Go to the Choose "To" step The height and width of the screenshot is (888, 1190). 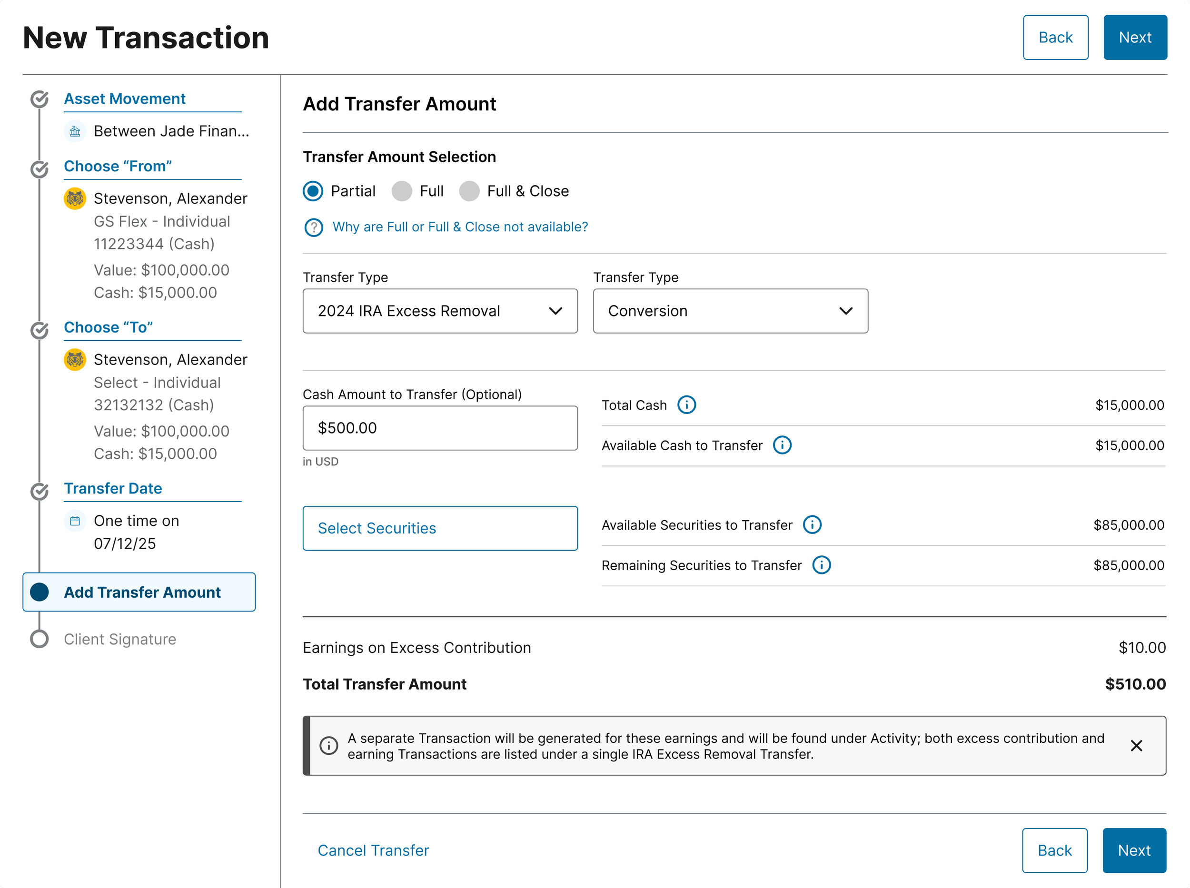[x=109, y=327]
